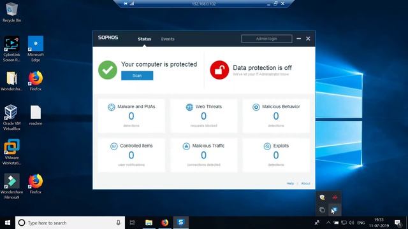408x229 pixels.
Task: Select the upper Firefox desktop shortcut
Action: [x=36, y=81]
